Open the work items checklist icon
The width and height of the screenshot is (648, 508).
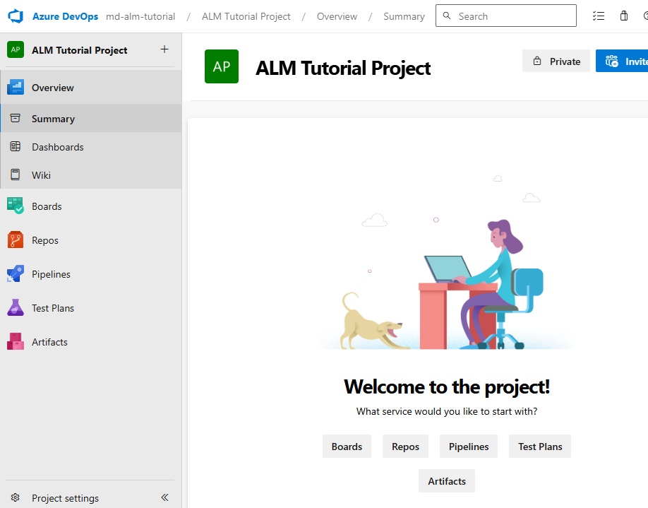[598, 16]
